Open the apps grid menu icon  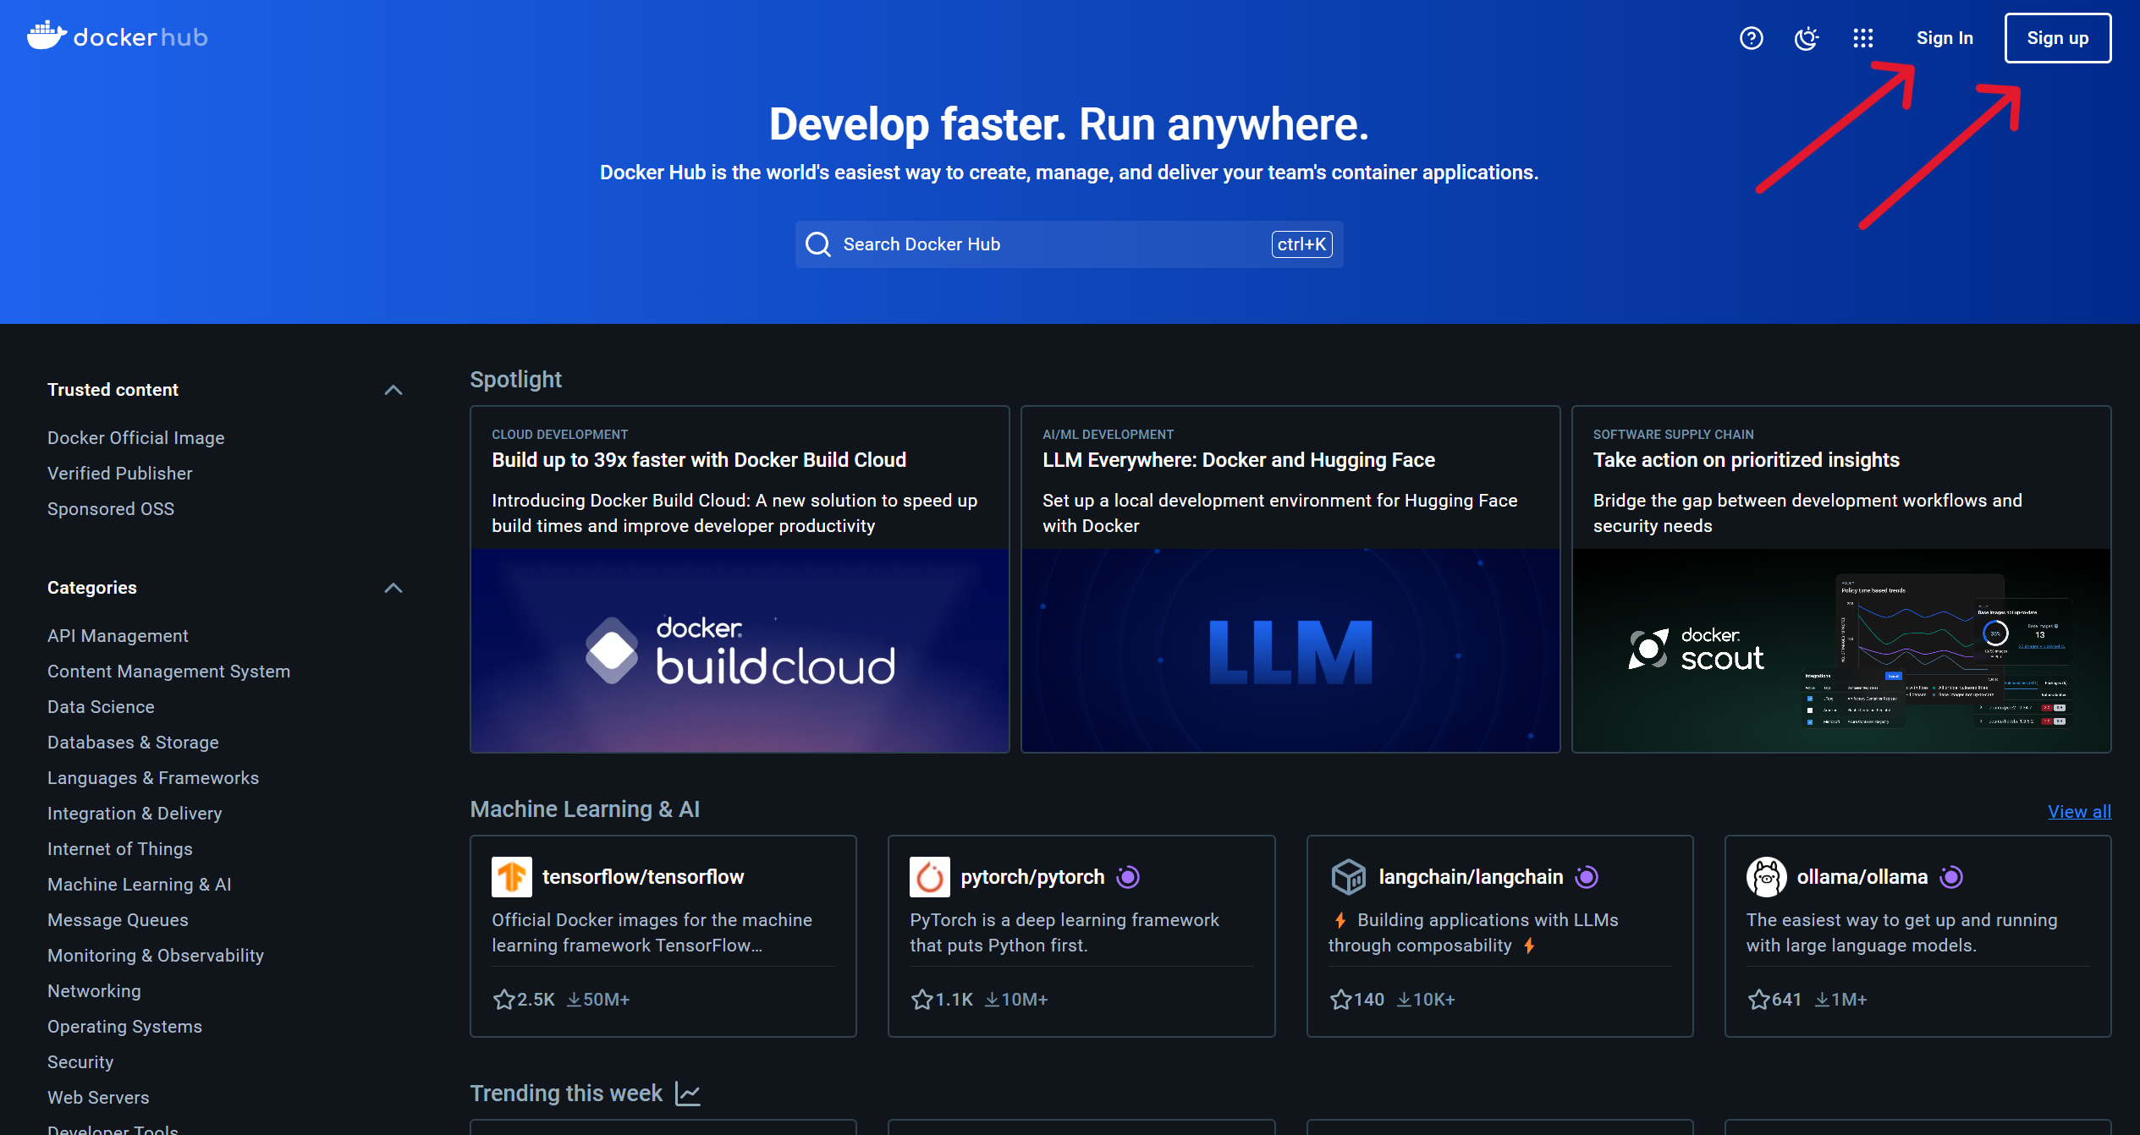pyautogui.click(x=1862, y=38)
